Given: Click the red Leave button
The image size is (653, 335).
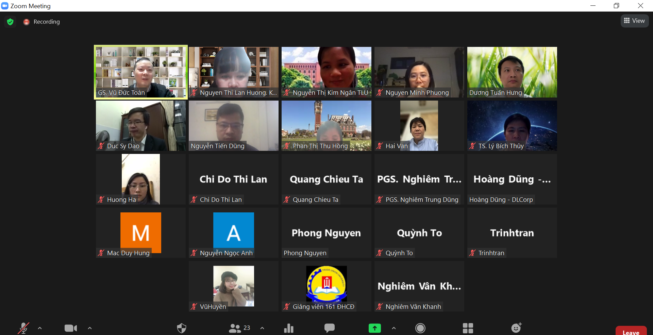Looking at the screenshot, I should tap(631, 331).
